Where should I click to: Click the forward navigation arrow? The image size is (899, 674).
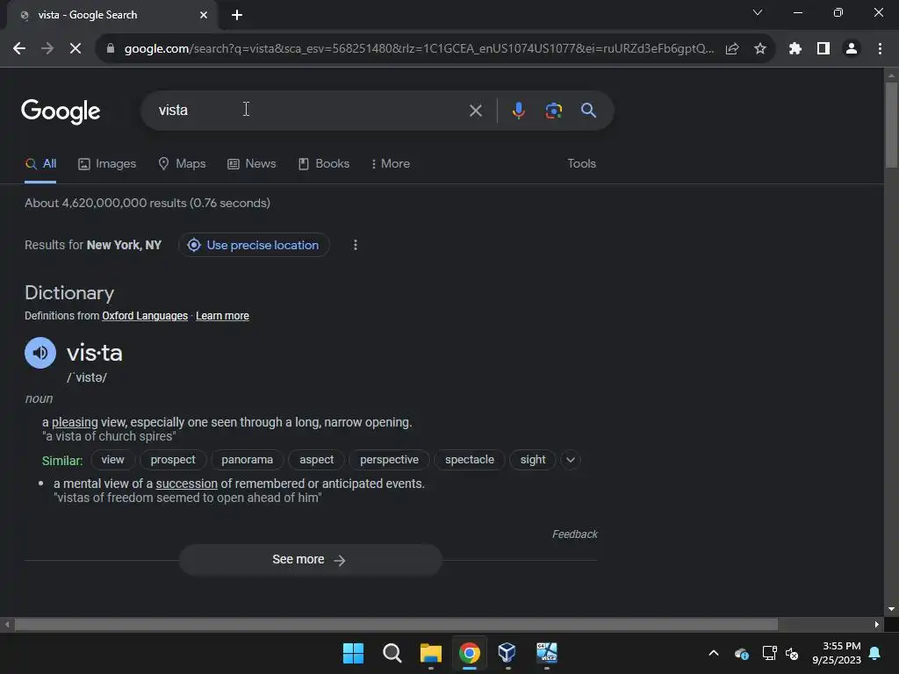[47, 49]
